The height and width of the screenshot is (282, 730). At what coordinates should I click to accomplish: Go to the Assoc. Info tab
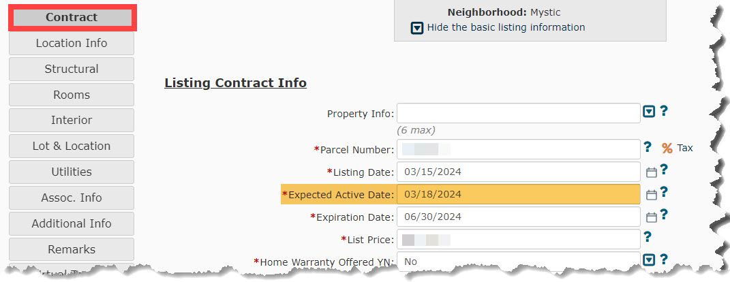coord(72,198)
